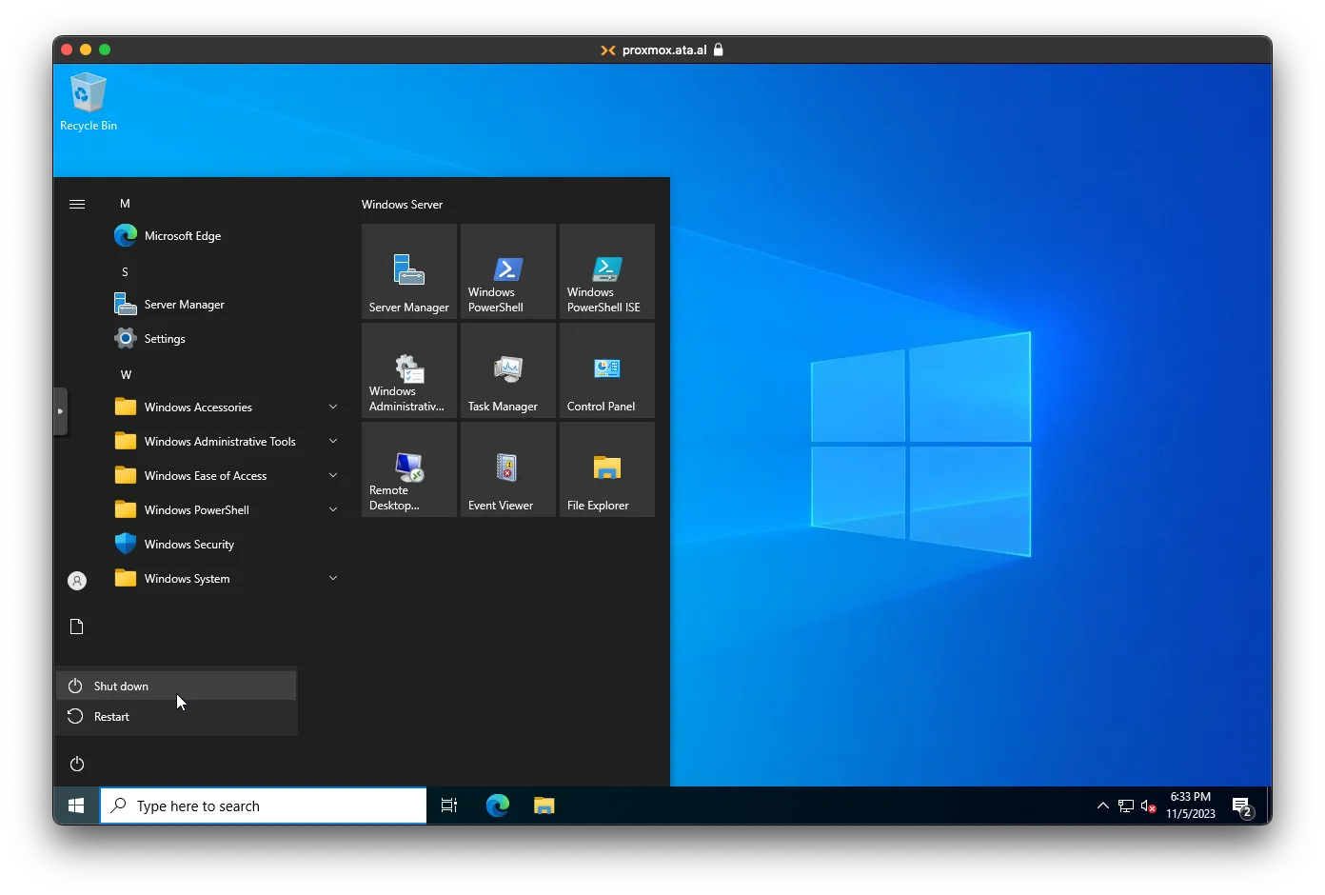Click the hamburger menu in Start

77,204
